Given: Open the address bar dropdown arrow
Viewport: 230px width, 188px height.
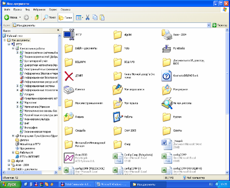Looking at the screenshot, I should click(209, 25).
